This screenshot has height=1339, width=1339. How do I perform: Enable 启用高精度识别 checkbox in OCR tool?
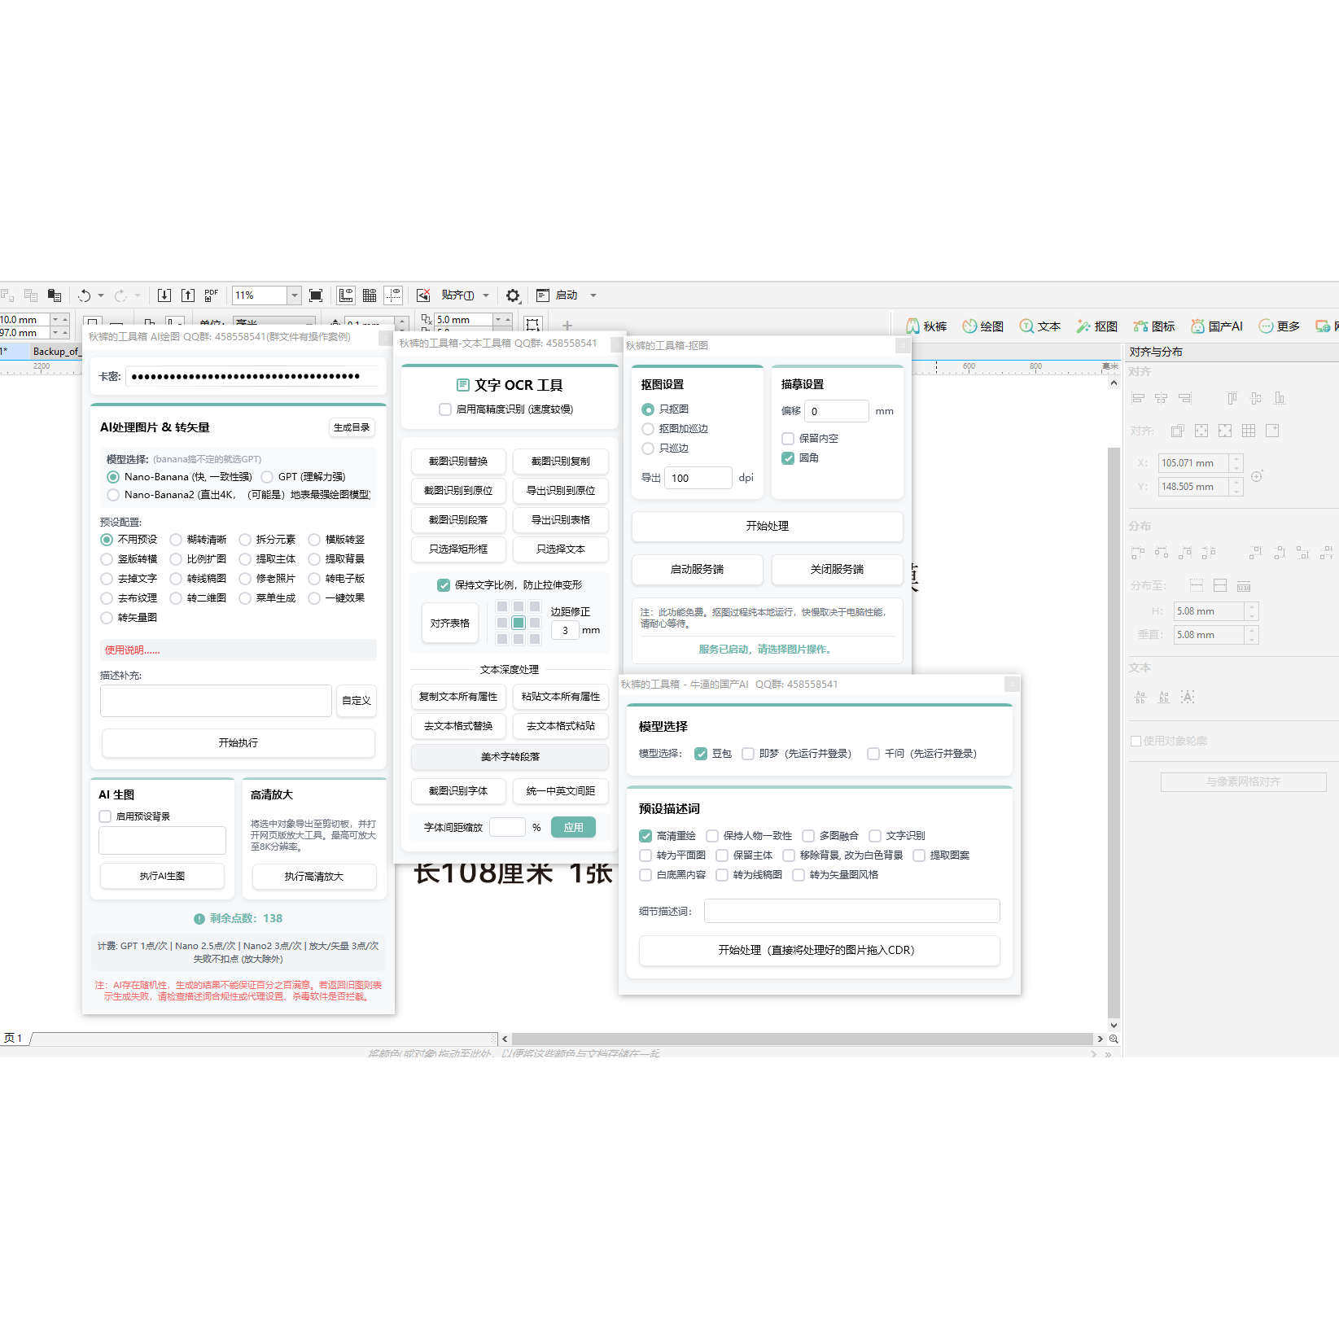[x=444, y=409]
